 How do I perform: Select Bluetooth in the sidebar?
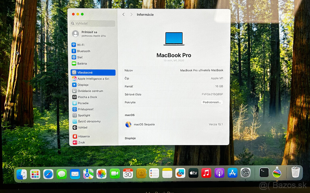tap(83, 51)
